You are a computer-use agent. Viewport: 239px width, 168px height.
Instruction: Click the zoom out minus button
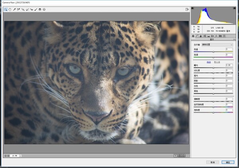pyautogui.click(x=6, y=156)
